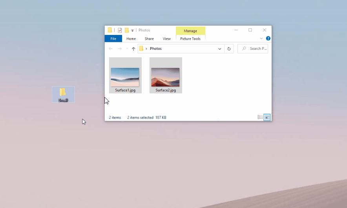Select the Surface1.jpg thumbnail

[x=125, y=77]
